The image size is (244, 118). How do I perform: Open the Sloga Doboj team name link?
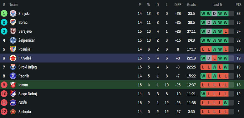[x=28, y=94]
